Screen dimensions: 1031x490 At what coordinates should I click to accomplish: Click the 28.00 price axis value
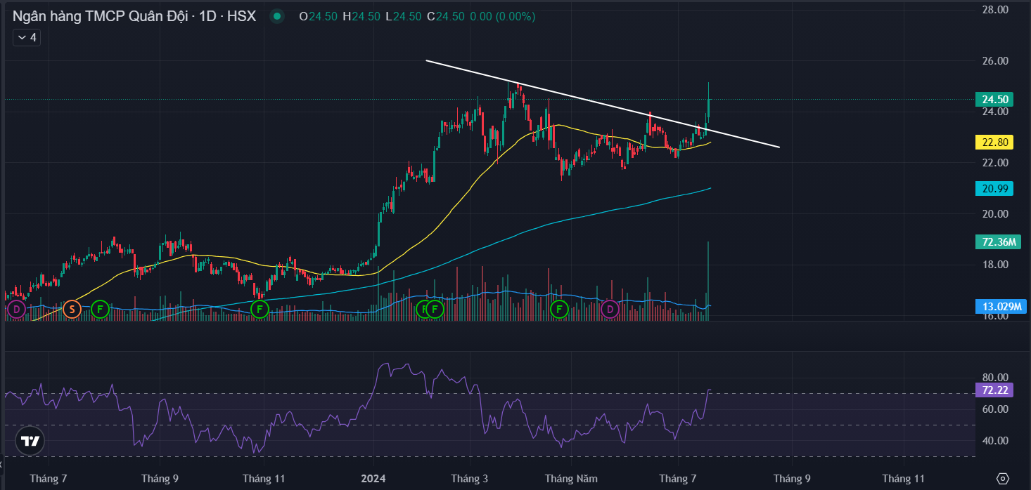(996, 10)
